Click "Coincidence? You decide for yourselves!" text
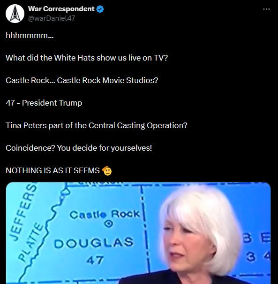Image resolution: width=278 pixels, height=284 pixels. 79,148
